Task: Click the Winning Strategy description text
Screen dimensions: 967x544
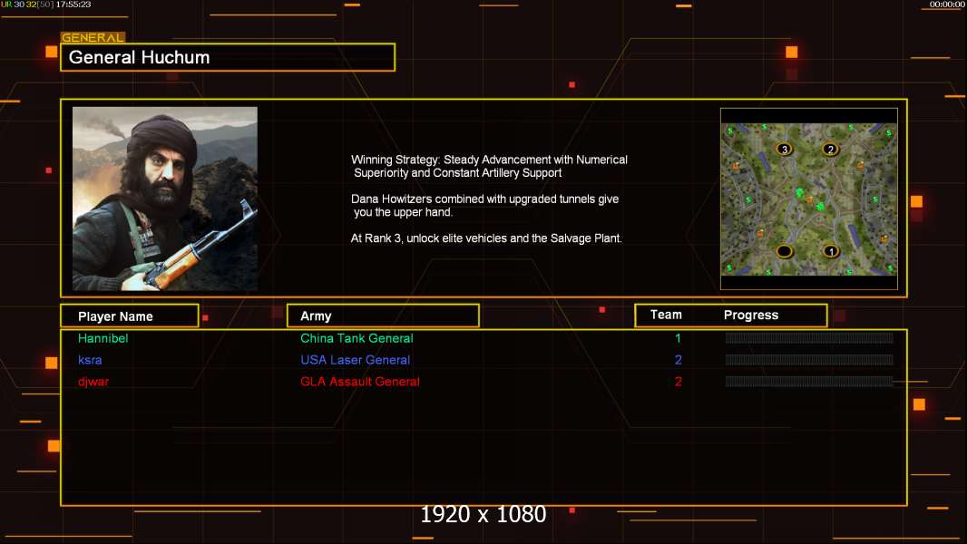Action: [489, 166]
